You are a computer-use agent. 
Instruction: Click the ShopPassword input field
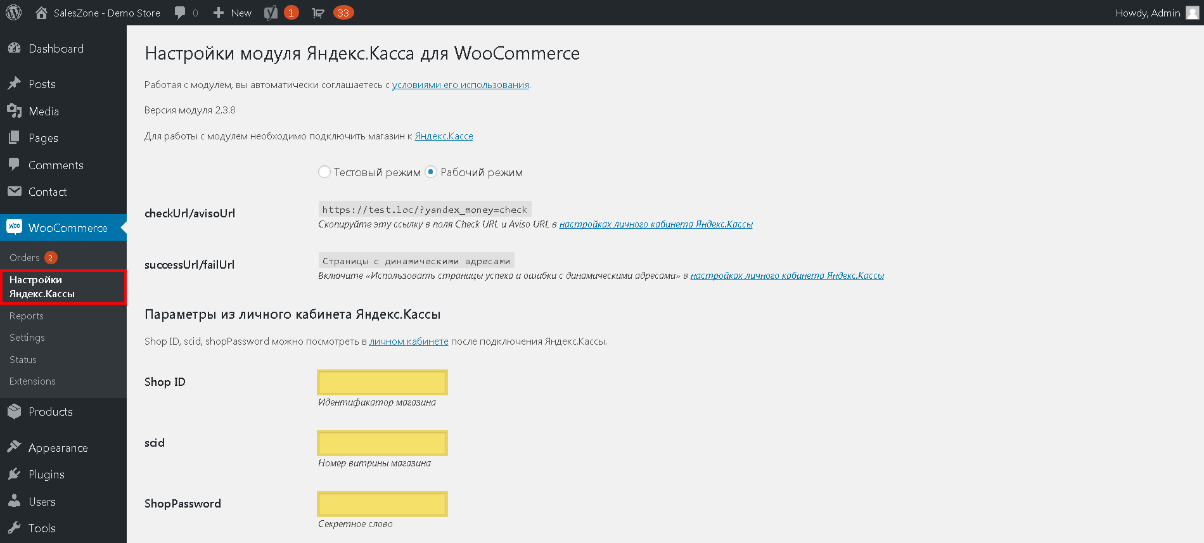click(382, 504)
